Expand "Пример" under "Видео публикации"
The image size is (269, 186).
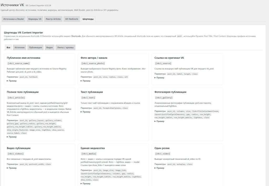[12, 168]
